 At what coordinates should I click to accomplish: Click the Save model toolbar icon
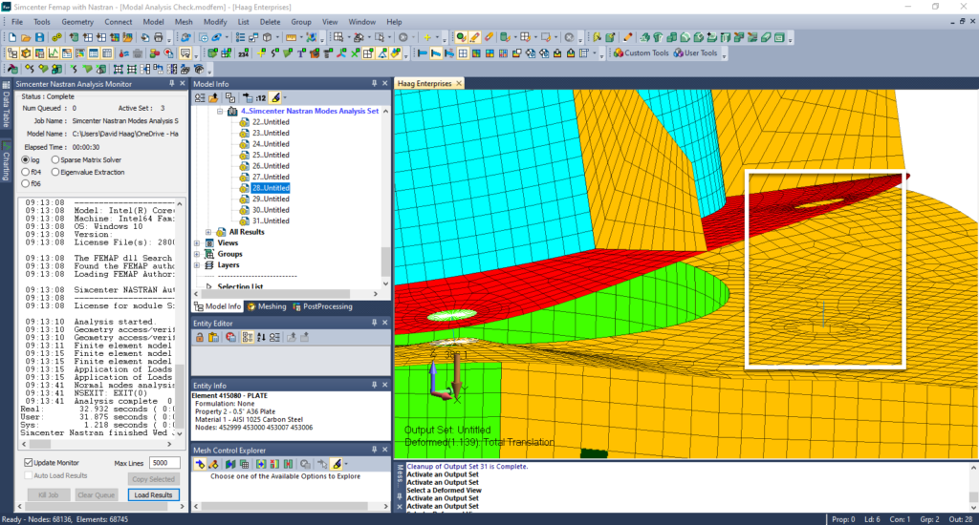[x=42, y=37]
